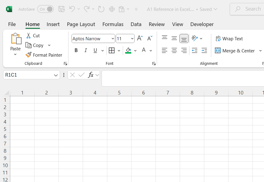264x182 pixels.
Task: Open the Clipboard pane dialog launcher
Action: [x=65, y=64]
